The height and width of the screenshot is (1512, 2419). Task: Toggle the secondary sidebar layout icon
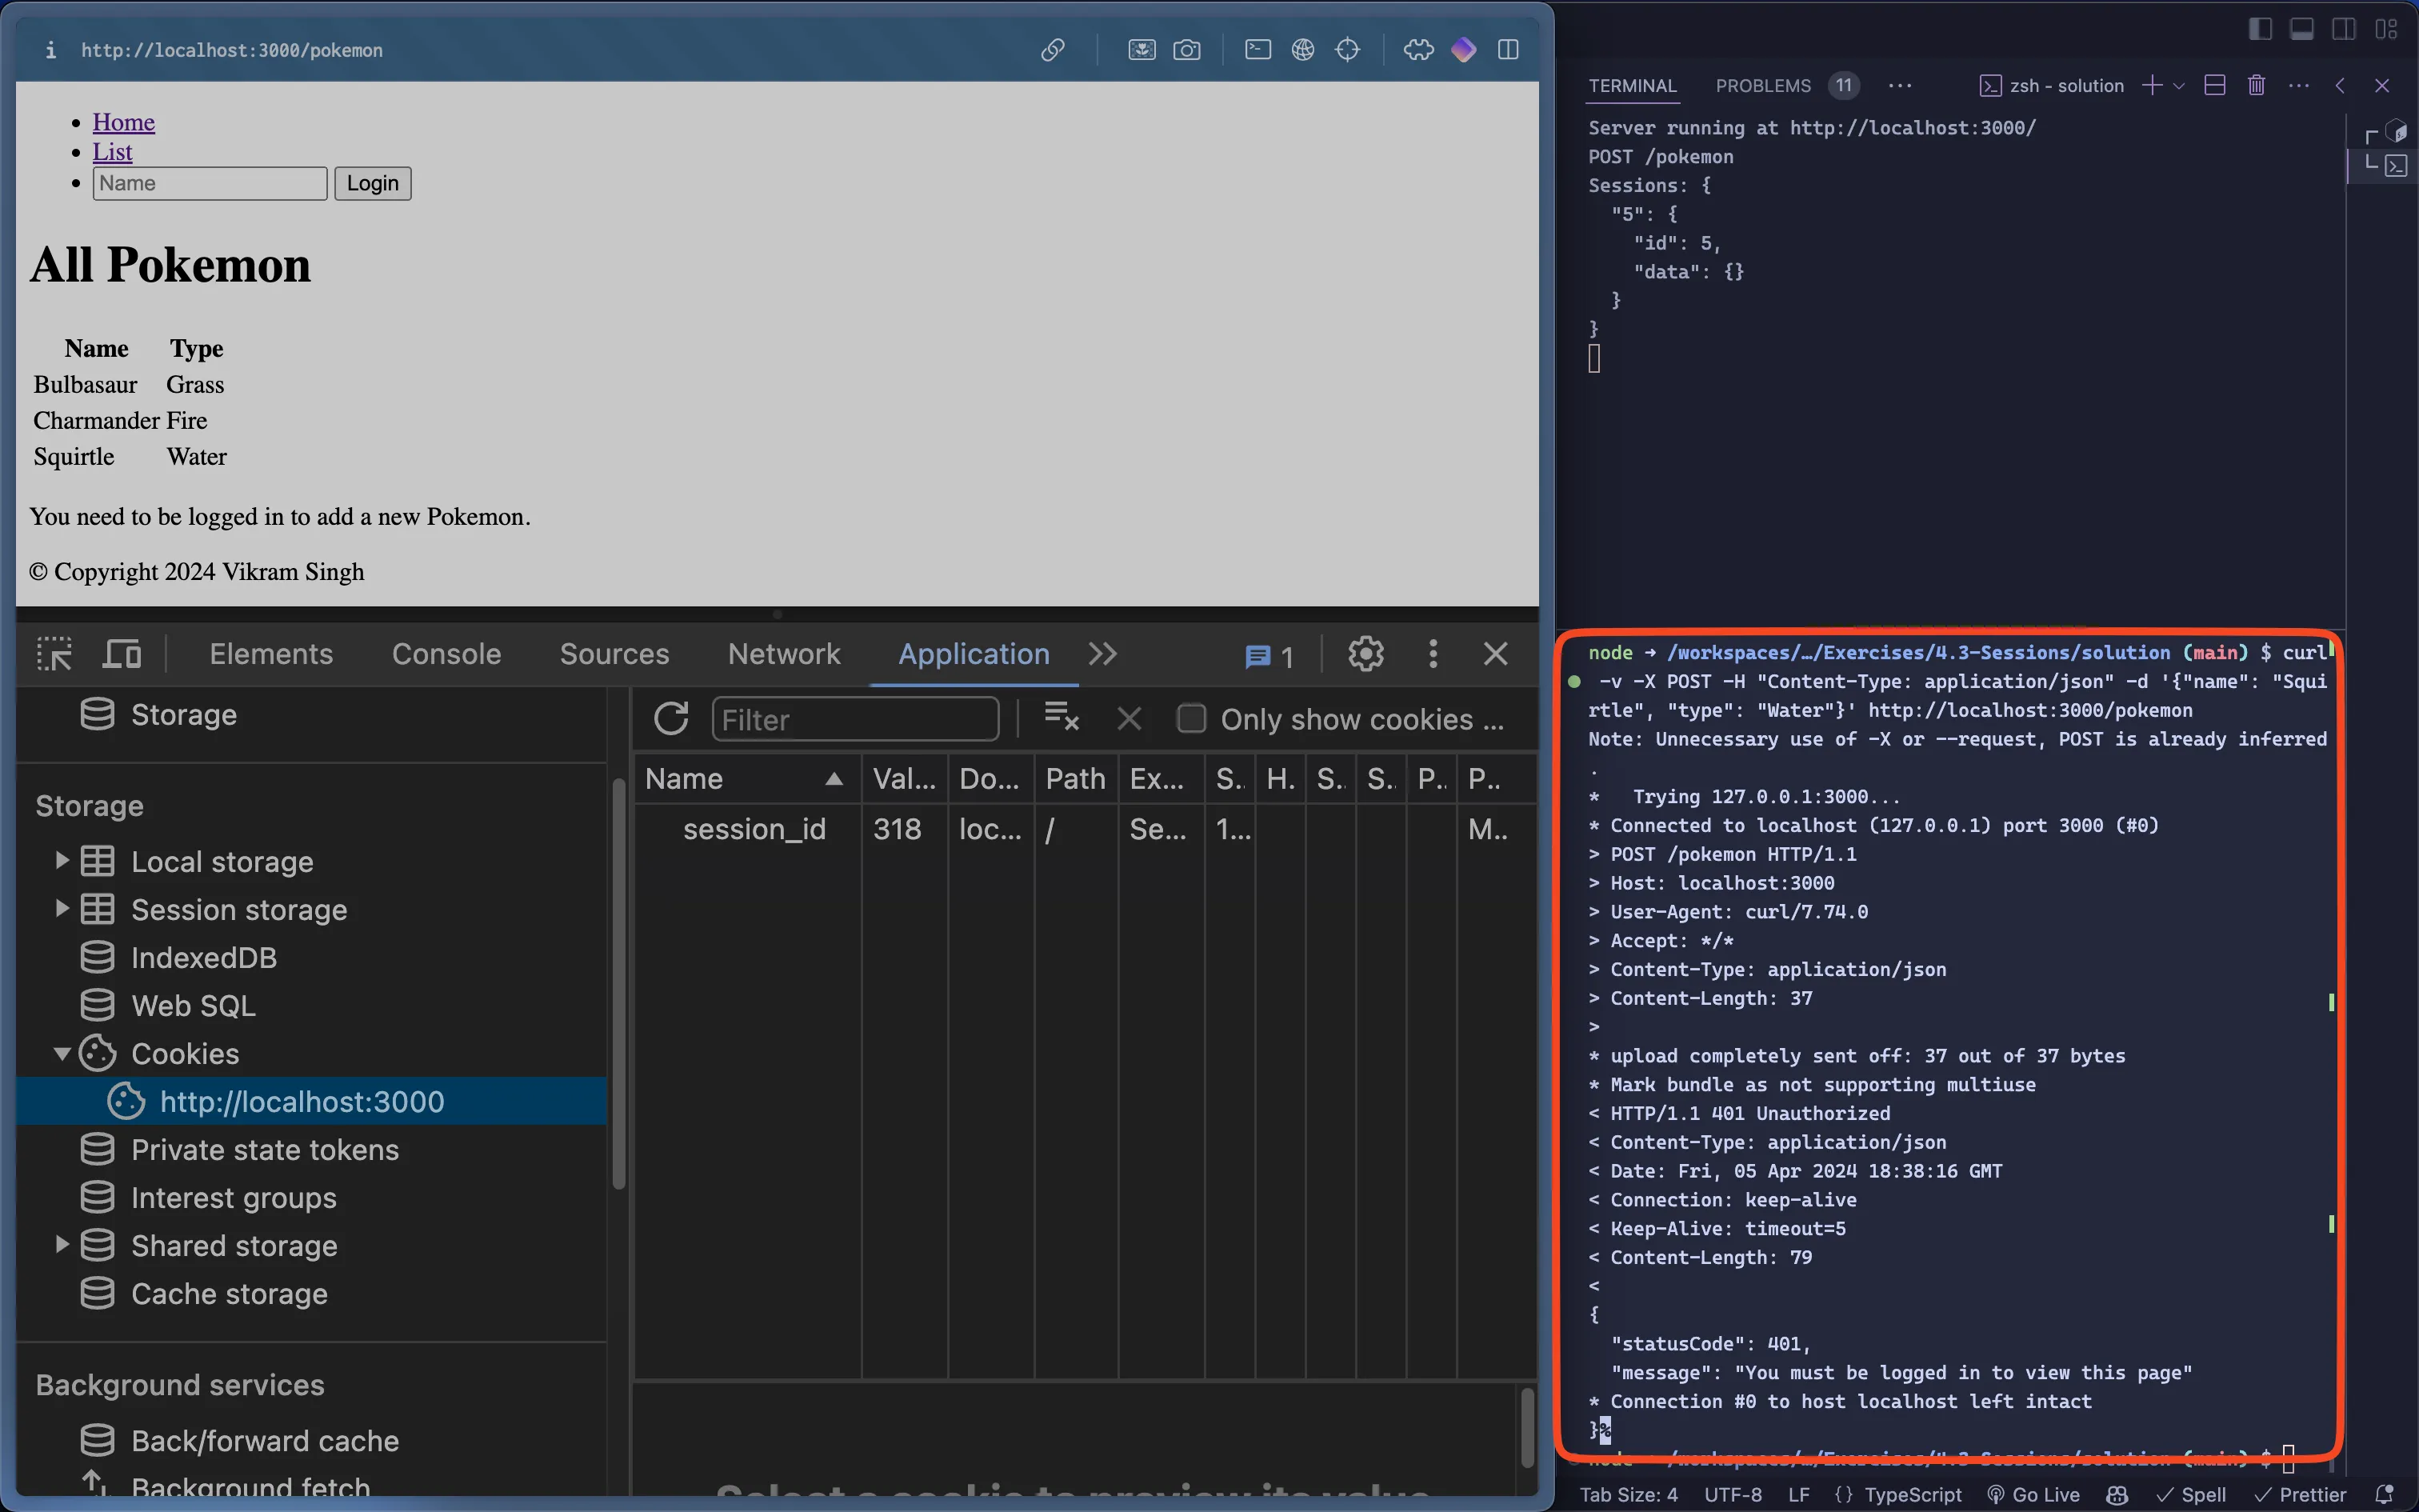(2343, 28)
